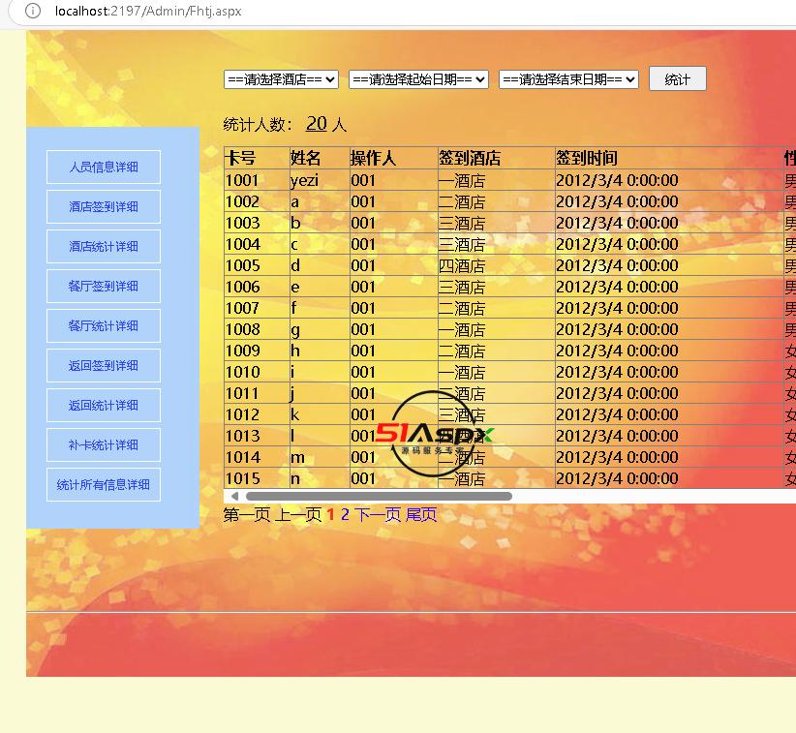
Task: Click the sign-in time in row 1015
Action: coord(617,478)
